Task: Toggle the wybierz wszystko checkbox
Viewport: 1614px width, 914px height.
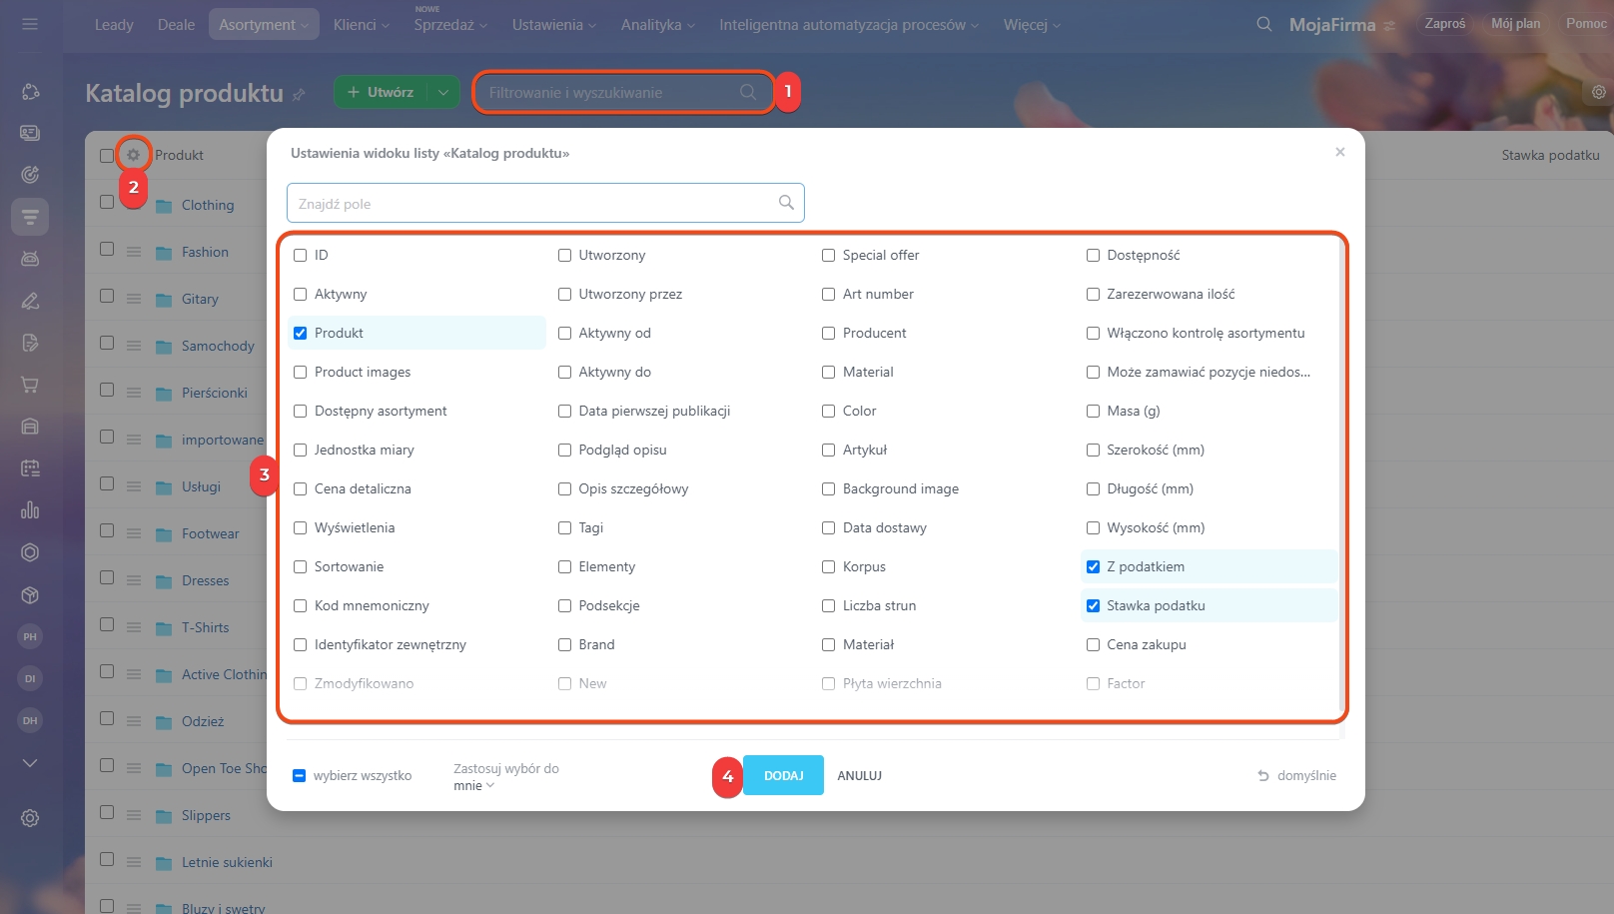Action: pyautogui.click(x=300, y=776)
